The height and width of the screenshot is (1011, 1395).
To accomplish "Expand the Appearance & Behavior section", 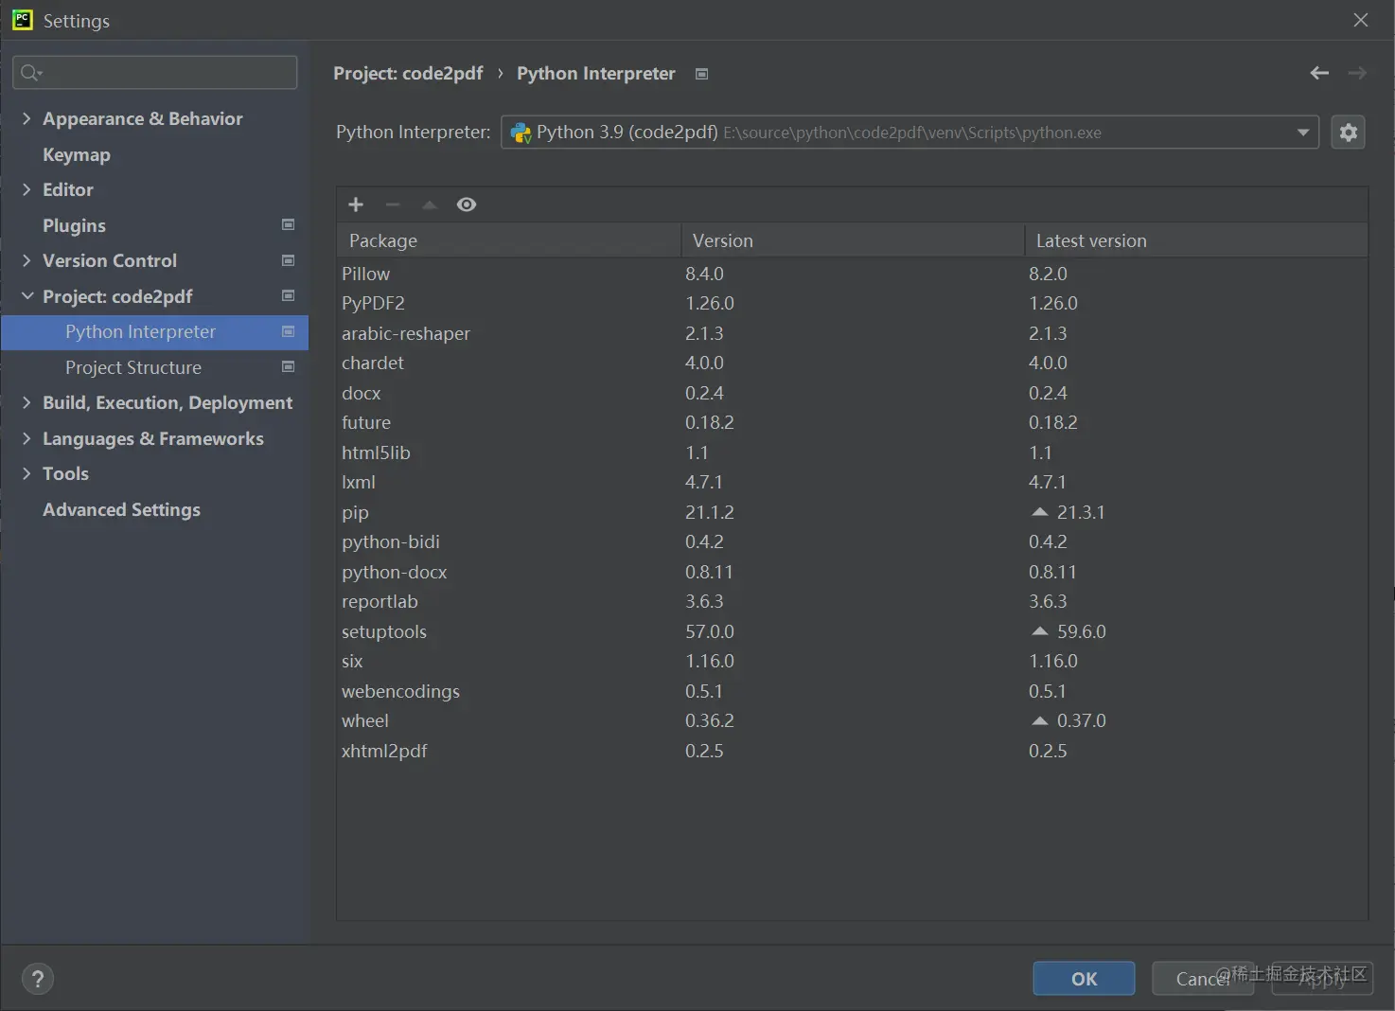I will point(26,118).
